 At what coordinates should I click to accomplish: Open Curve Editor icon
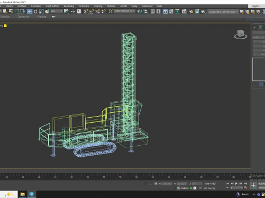coord(171,12)
